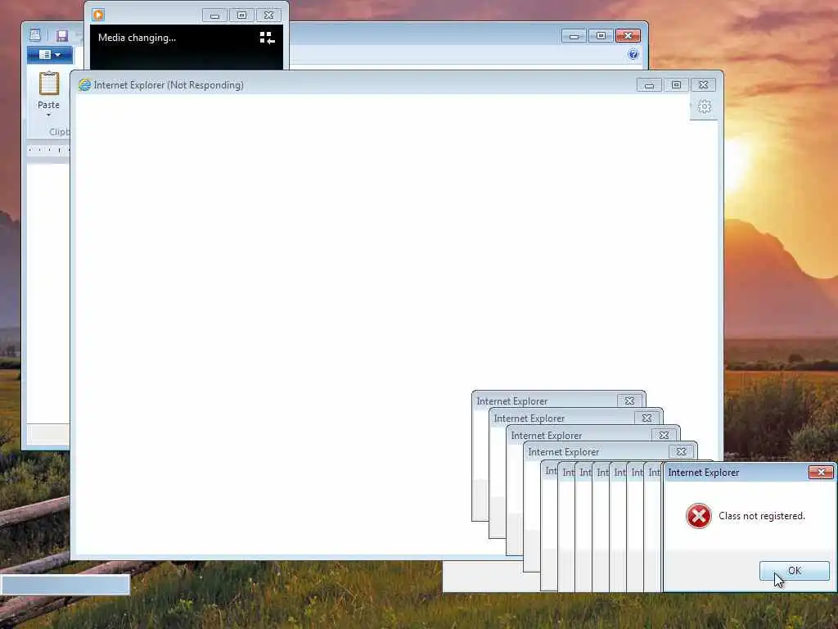The image size is (838, 629).
Task: Close the Windows Media Player window
Action: (x=268, y=16)
